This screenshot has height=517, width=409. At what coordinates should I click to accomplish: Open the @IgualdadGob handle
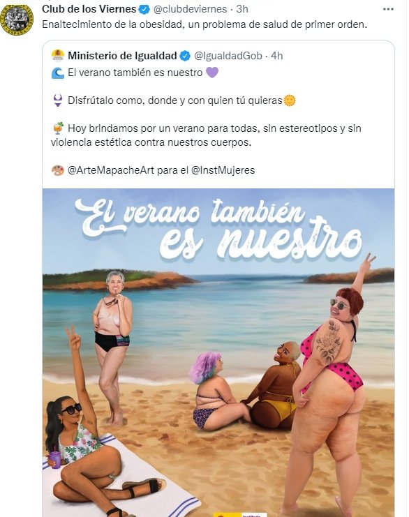[x=228, y=56]
